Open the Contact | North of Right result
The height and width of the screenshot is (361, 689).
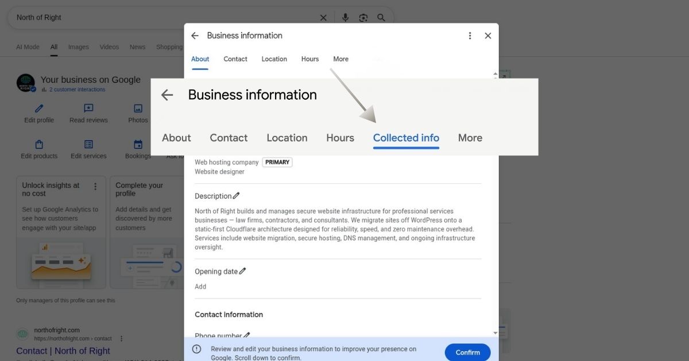[63, 351]
